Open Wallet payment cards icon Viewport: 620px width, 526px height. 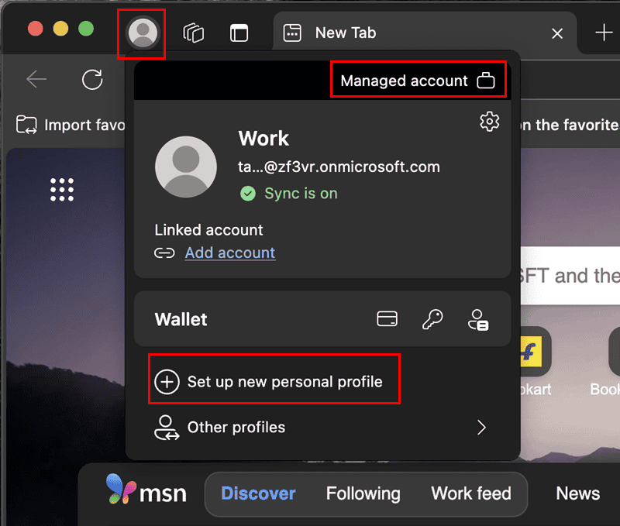[x=387, y=319]
